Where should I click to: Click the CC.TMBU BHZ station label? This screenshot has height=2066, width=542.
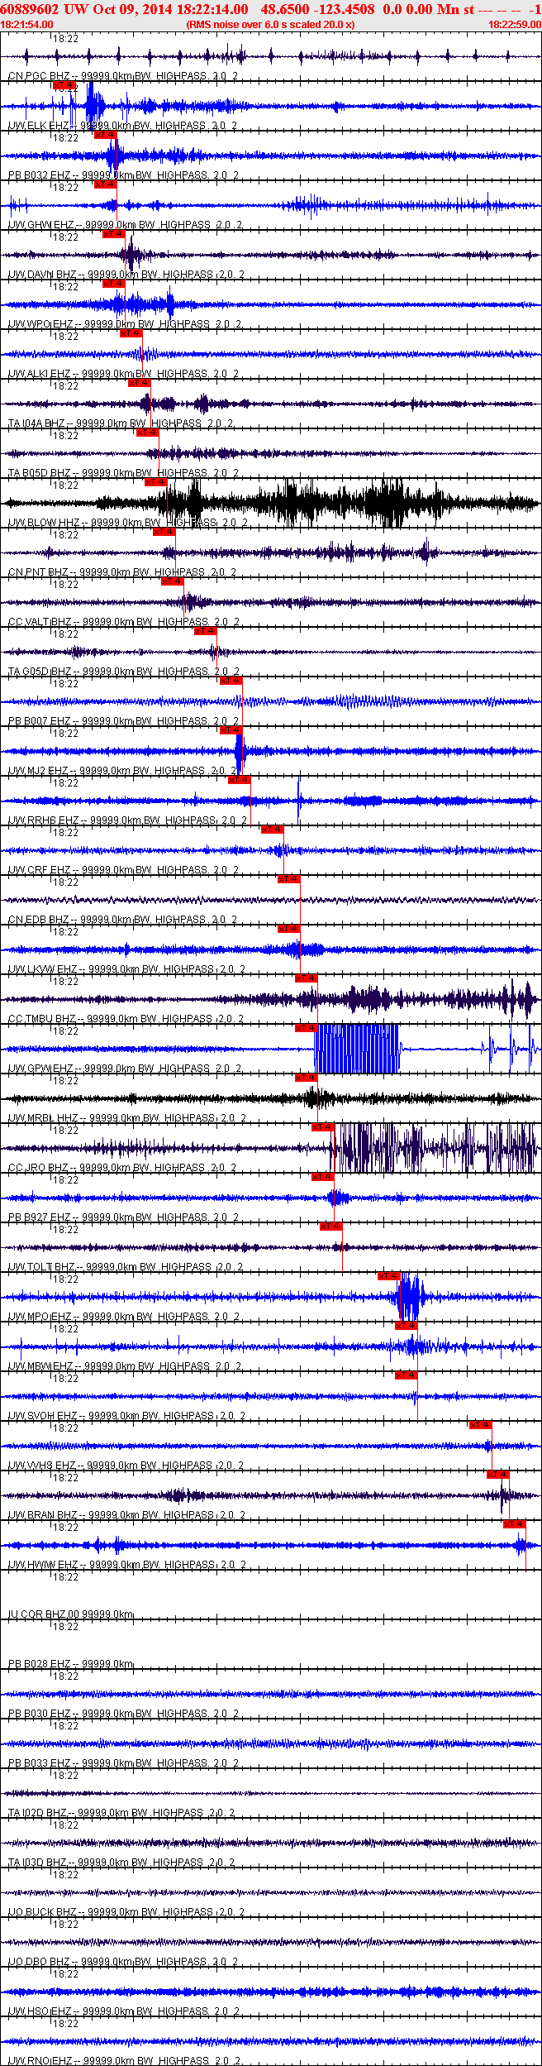click(41, 1019)
